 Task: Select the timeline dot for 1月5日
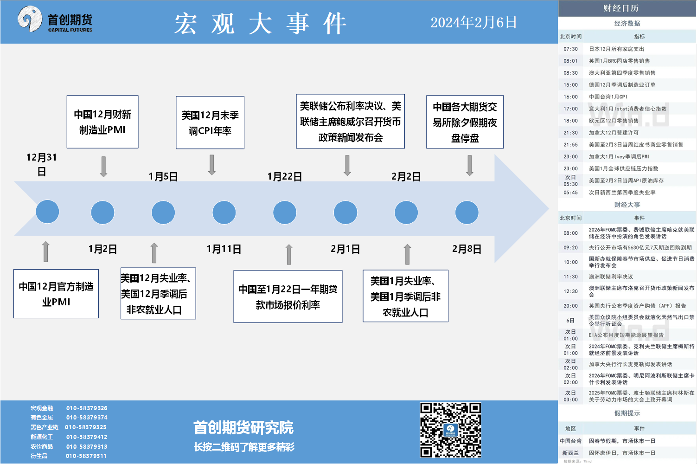(x=163, y=213)
